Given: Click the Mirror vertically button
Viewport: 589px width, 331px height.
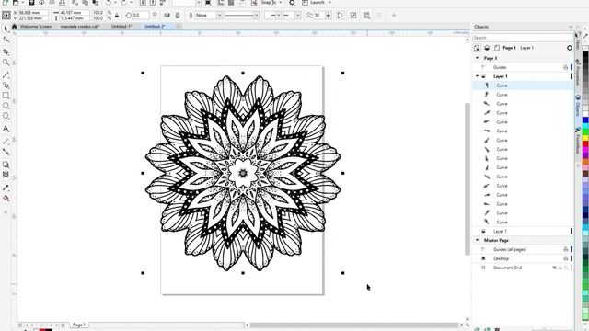Looking at the screenshot, I should click(x=178, y=16).
